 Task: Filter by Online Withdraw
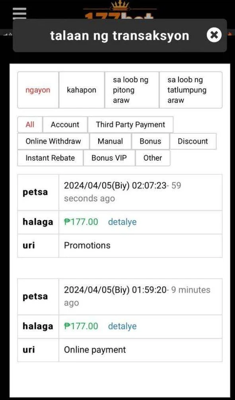point(53,141)
